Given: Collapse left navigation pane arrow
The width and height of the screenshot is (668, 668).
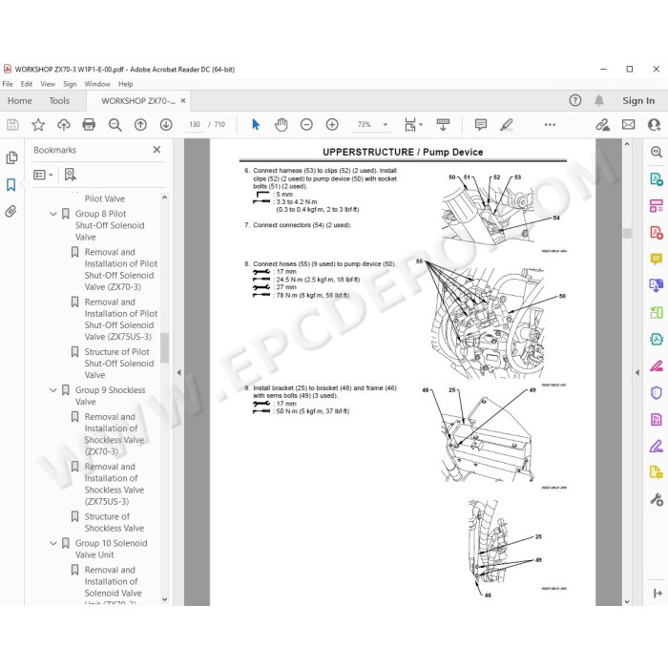Looking at the screenshot, I should click(179, 372).
